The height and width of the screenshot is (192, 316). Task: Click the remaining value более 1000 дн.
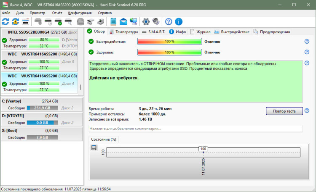152,114
